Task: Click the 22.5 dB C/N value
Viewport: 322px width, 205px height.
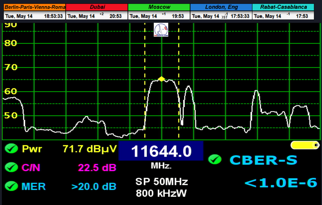Action: 97,167
